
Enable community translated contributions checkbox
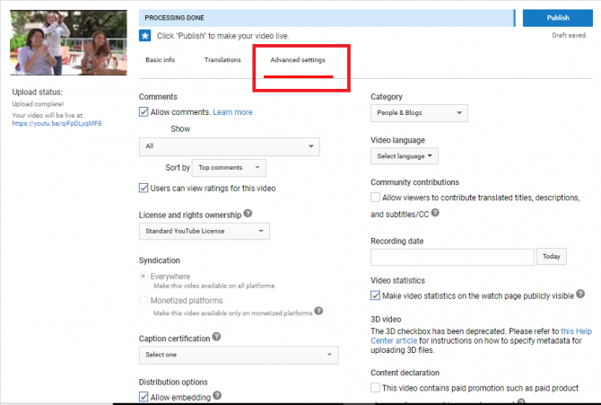(x=376, y=197)
